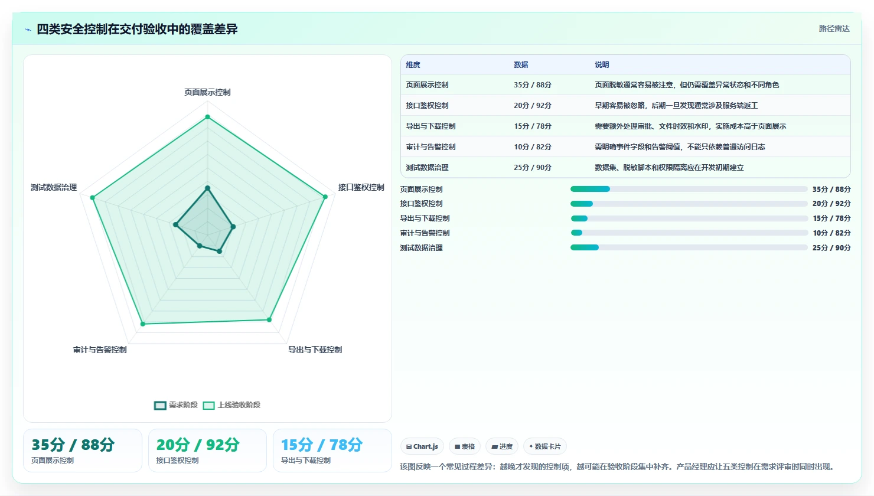This screenshot has height=496, width=874.
Task: Click the 路径雷达 label in header
Action: click(x=834, y=28)
